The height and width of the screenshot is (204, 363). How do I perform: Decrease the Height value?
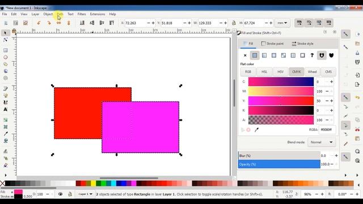pos(266,23)
